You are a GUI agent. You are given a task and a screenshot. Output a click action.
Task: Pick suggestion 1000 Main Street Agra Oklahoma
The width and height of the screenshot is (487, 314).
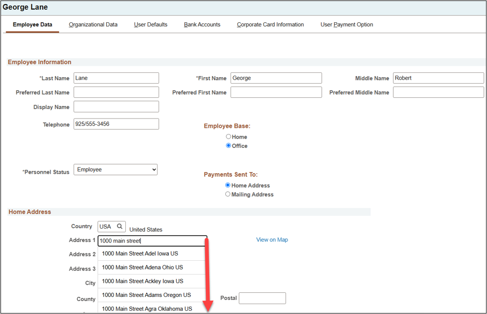pyautogui.click(x=152, y=308)
